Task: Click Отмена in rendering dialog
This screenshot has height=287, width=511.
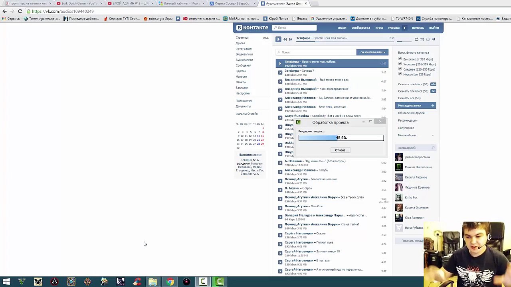Action: coord(340,150)
